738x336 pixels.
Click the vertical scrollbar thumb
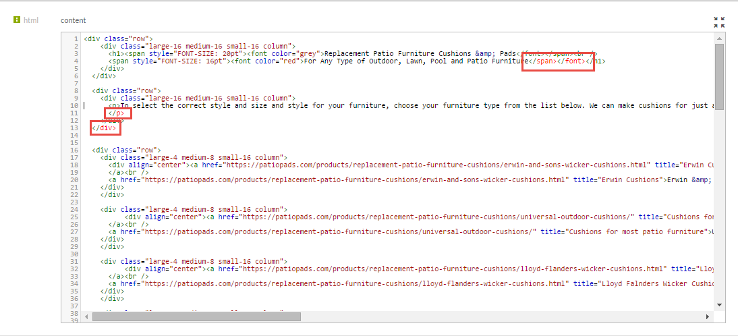(x=718, y=71)
